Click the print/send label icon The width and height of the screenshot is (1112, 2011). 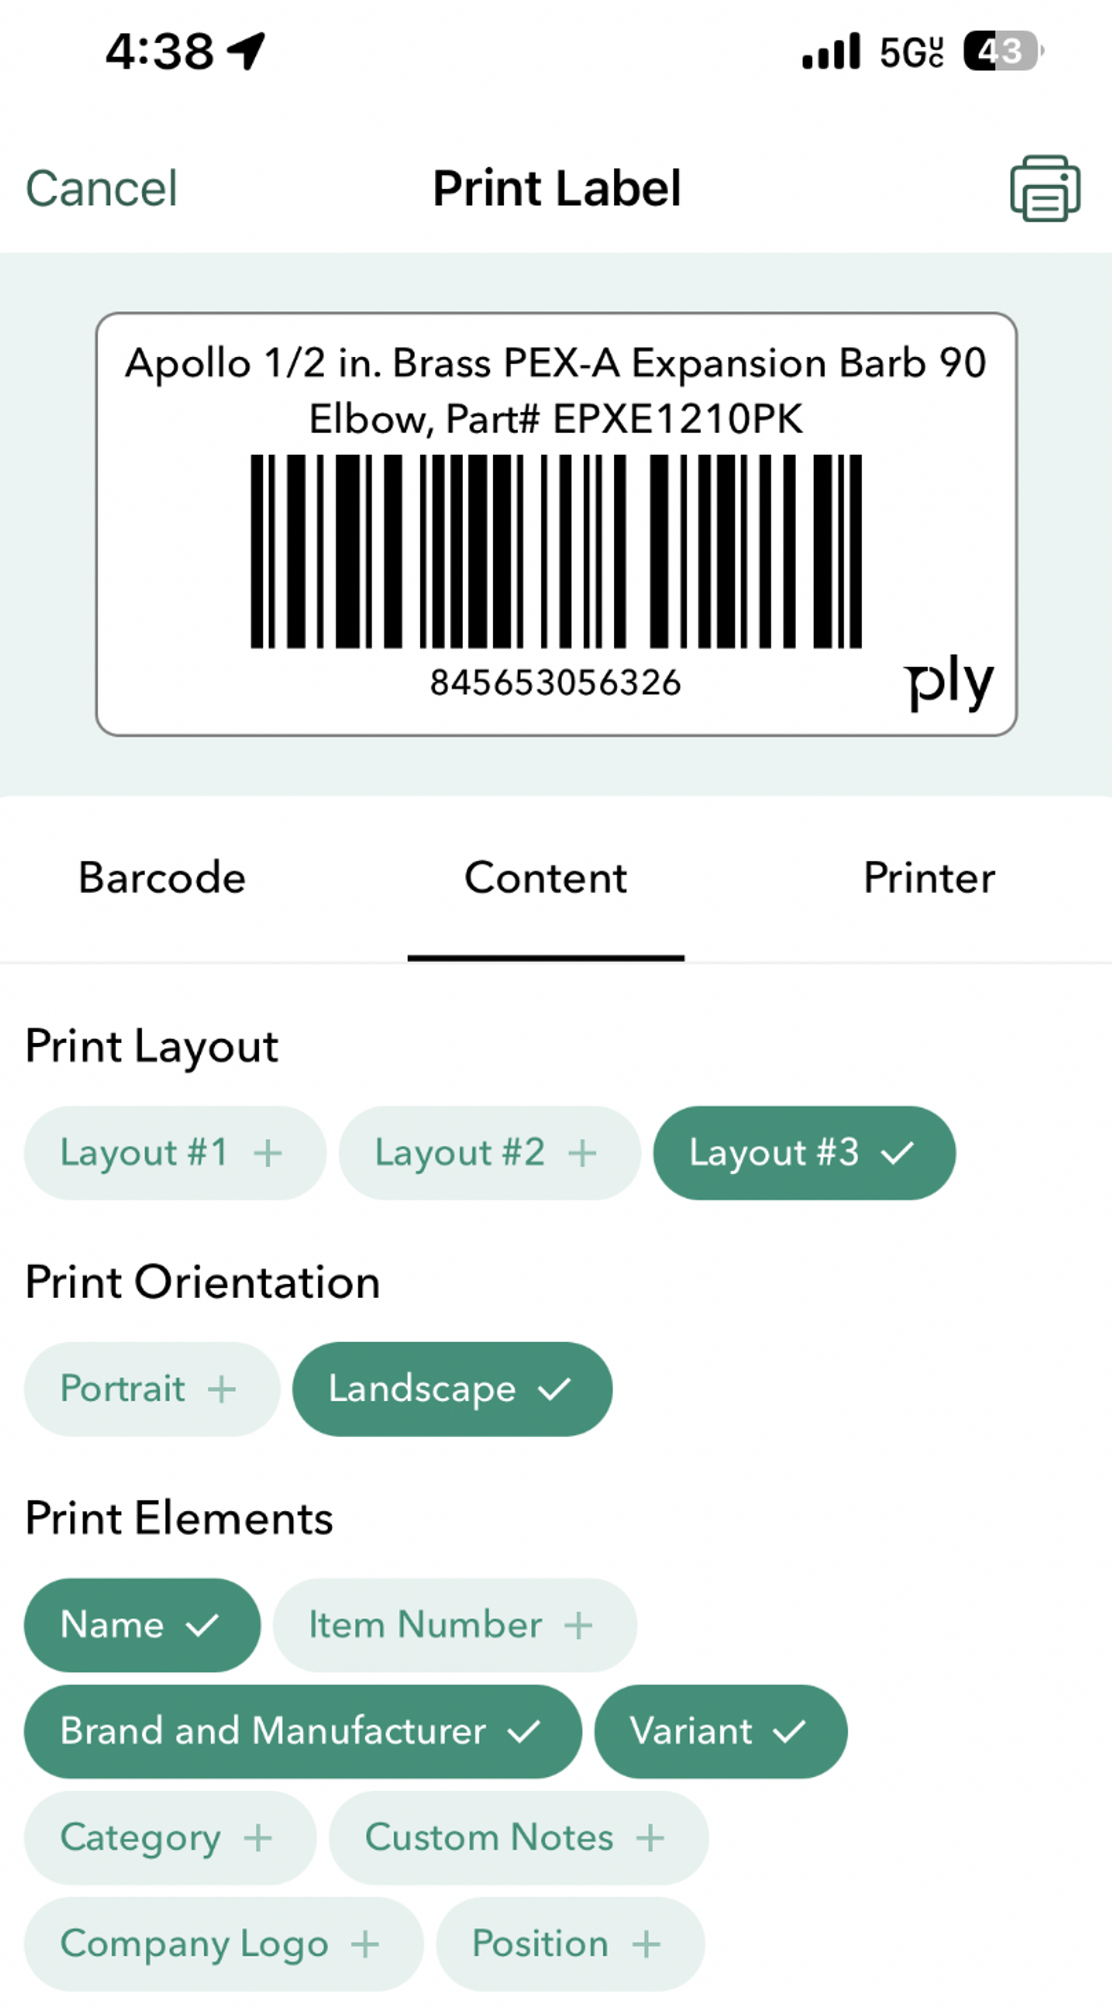tap(1045, 185)
